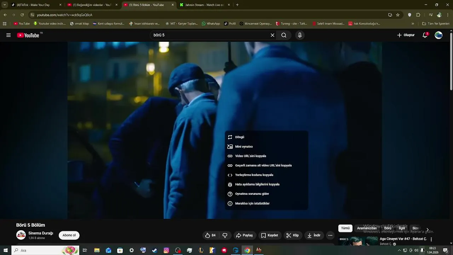This screenshot has height=255, width=453.
Task: Open YouTube notifications bell
Action: pos(425,35)
